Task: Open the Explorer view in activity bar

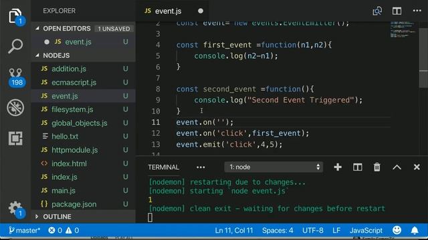Action: tap(15, 16)
